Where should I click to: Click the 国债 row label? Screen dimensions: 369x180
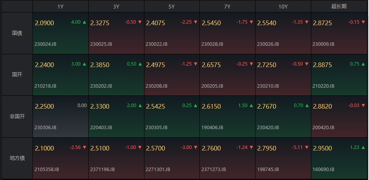[17, 33]
